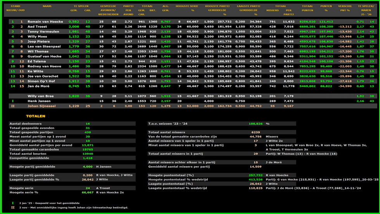This screenshot has height=214, width=380.
Task: Click Hoogste serie % value 66,667
Action: (x=88, y=192)
